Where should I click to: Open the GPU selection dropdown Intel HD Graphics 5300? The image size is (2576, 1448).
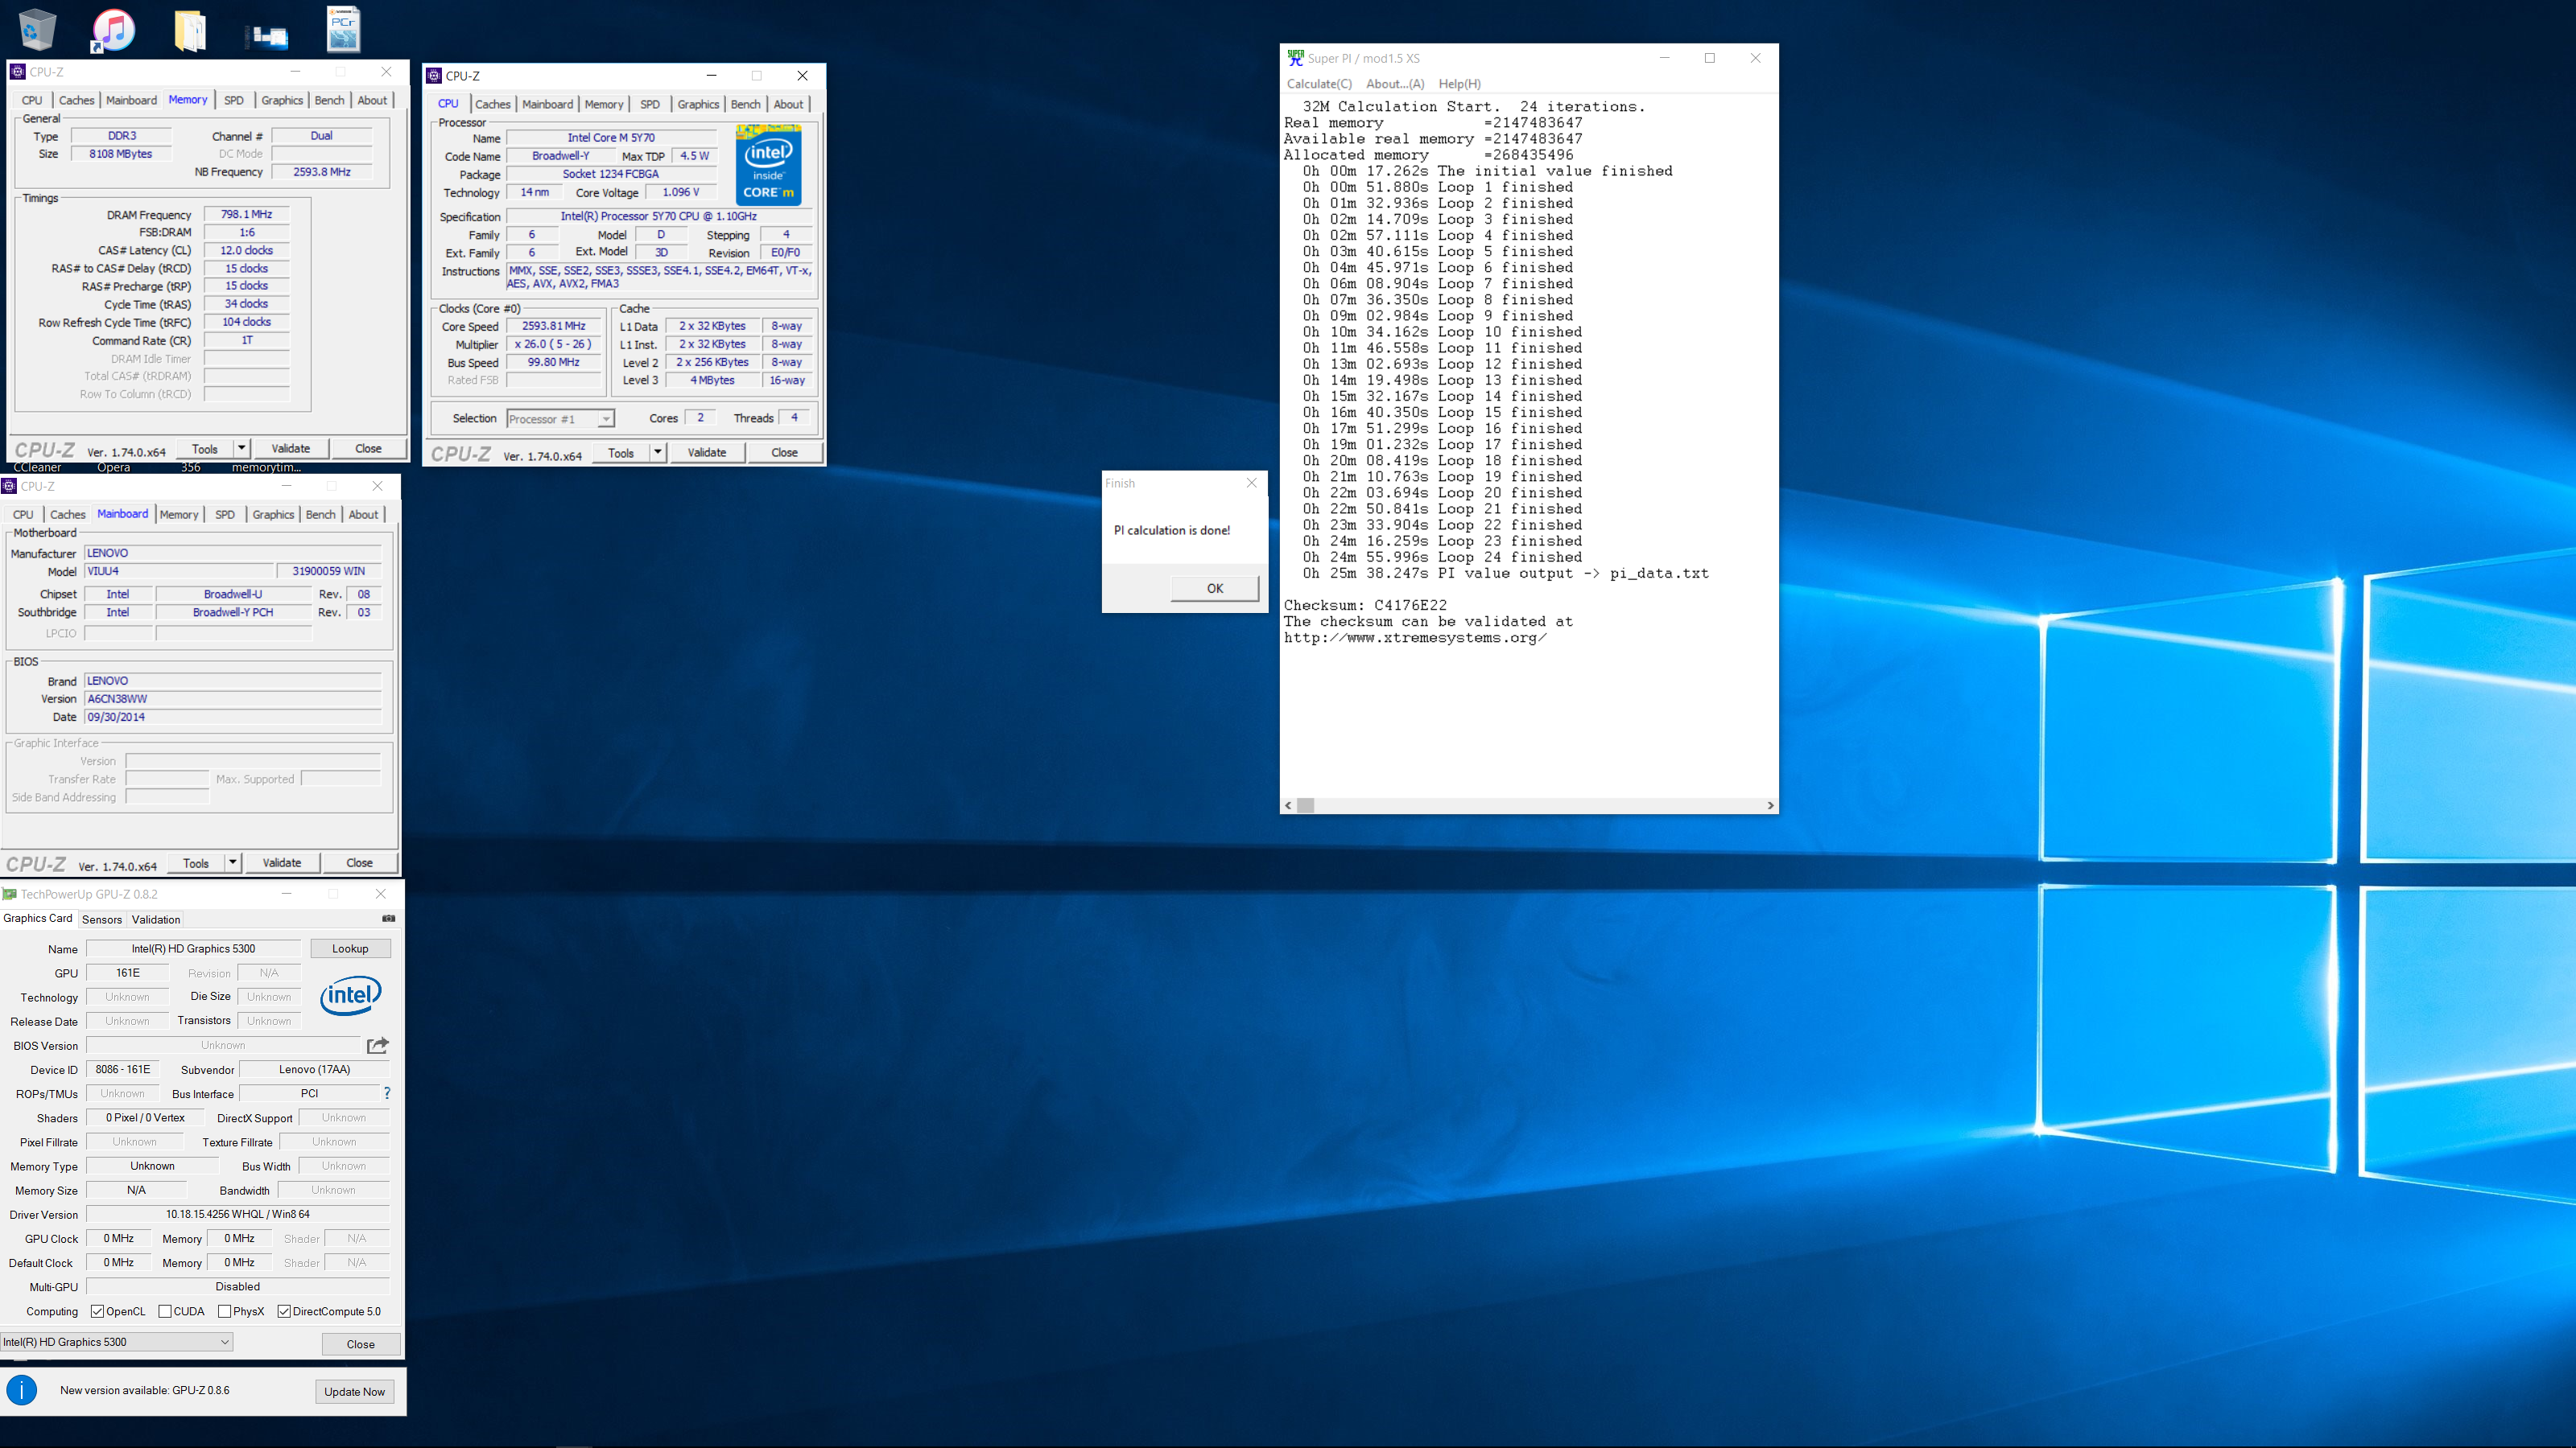pyautogui.click(x=117, y=1342)
